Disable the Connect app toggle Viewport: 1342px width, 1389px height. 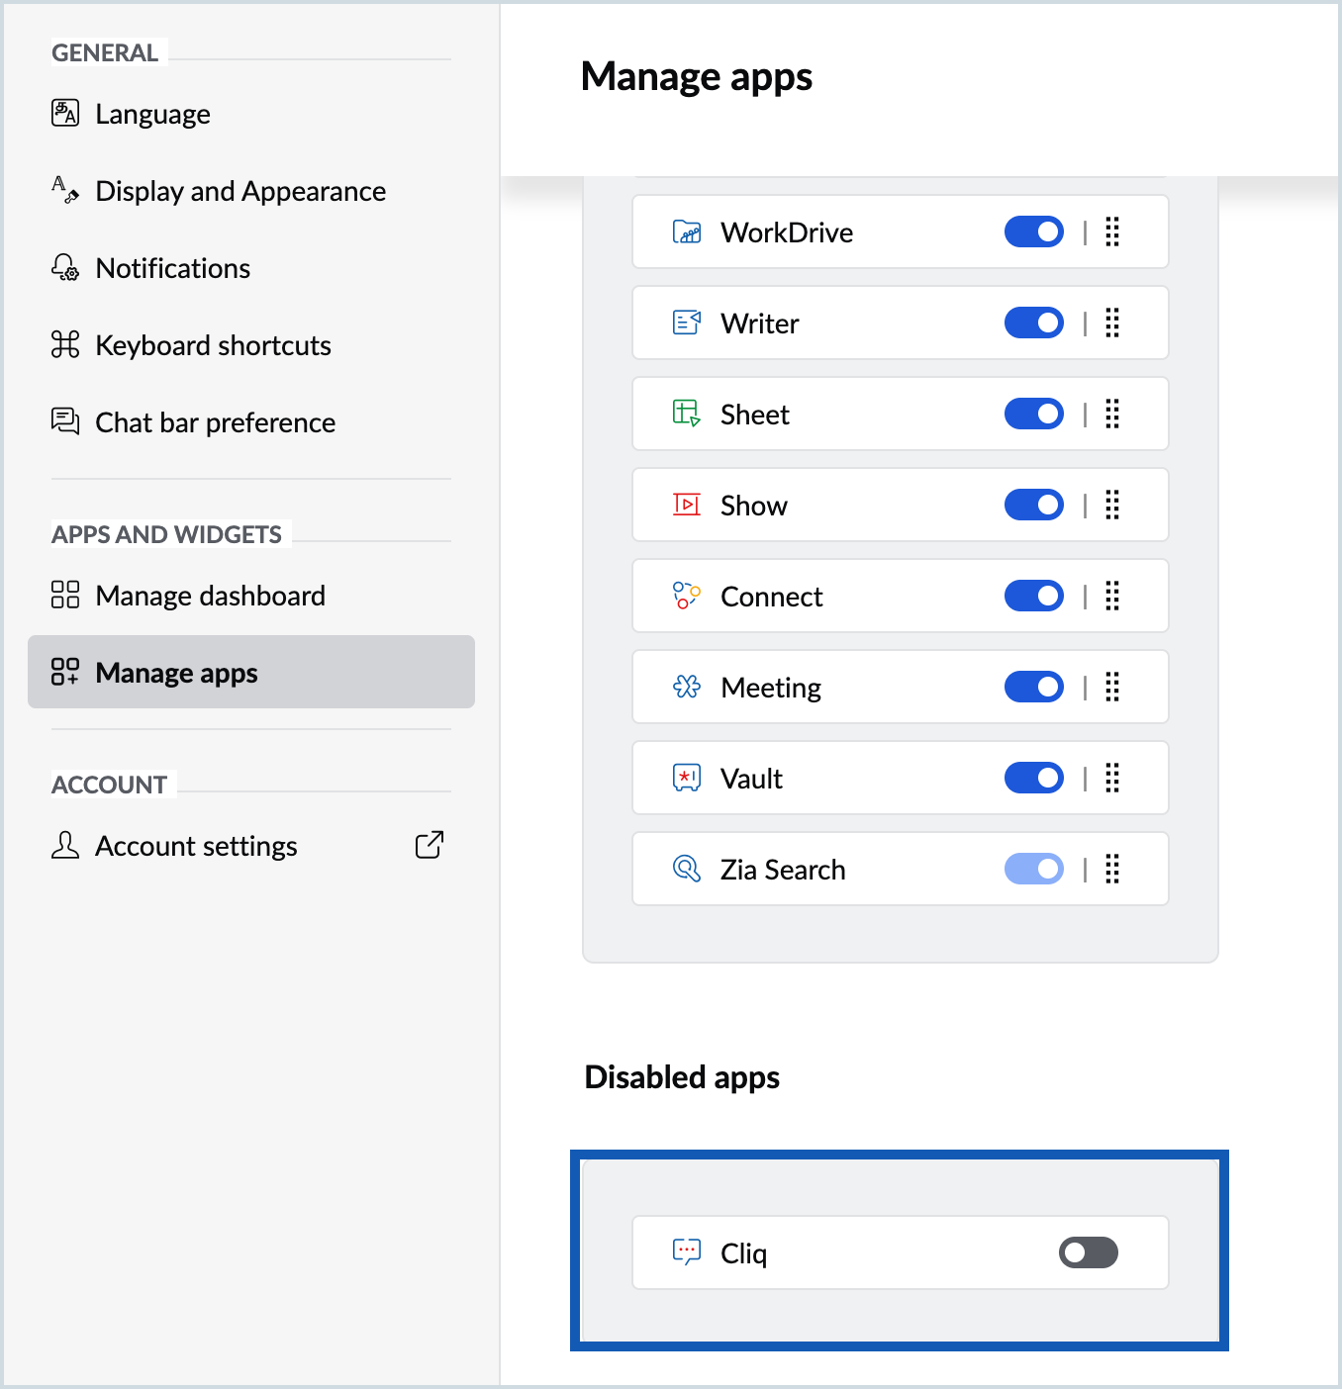1034,596
